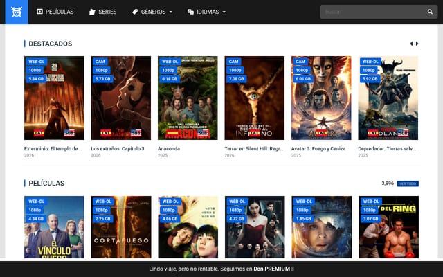The image size is (443, 277).
Task: Expand the Géneros dropdown
Action: [x=152, y=12]
